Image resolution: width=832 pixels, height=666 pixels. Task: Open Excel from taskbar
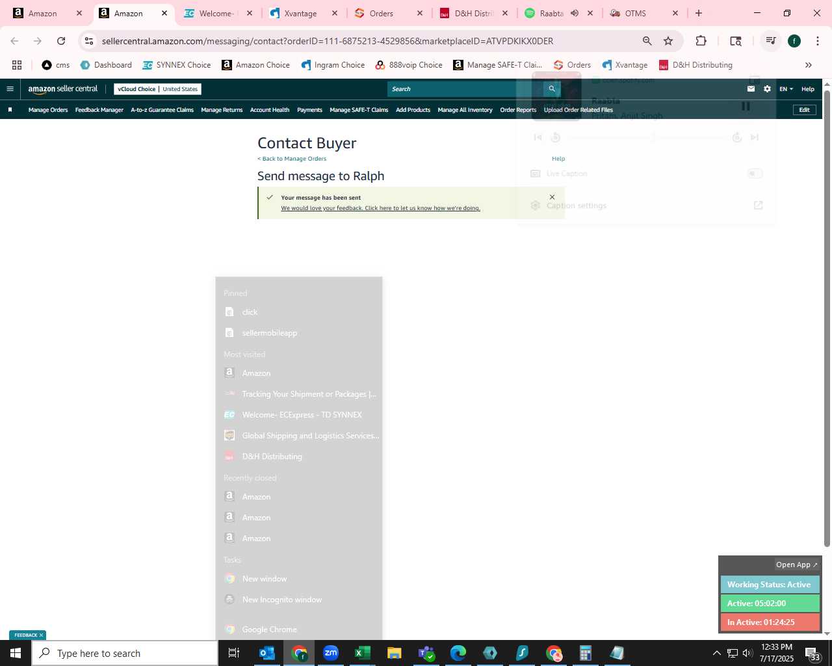363,653
